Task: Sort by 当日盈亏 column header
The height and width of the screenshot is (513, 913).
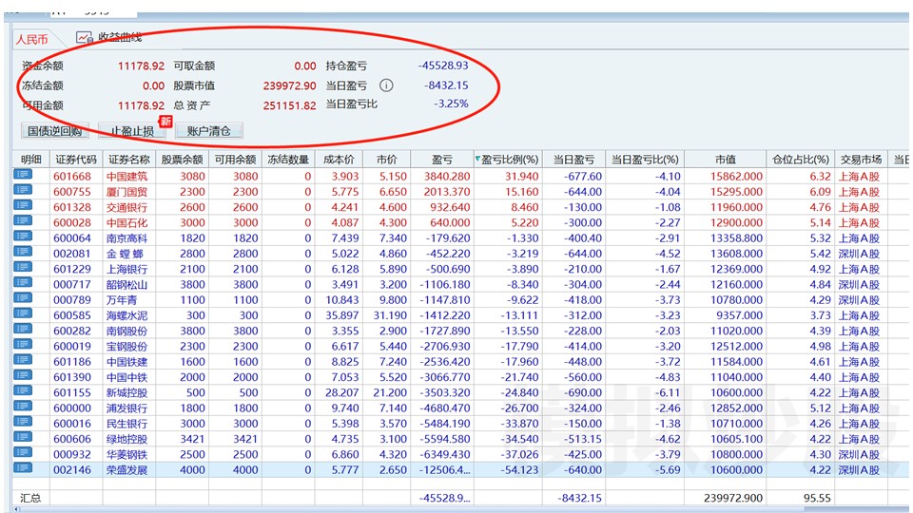Action: [573, 160]
